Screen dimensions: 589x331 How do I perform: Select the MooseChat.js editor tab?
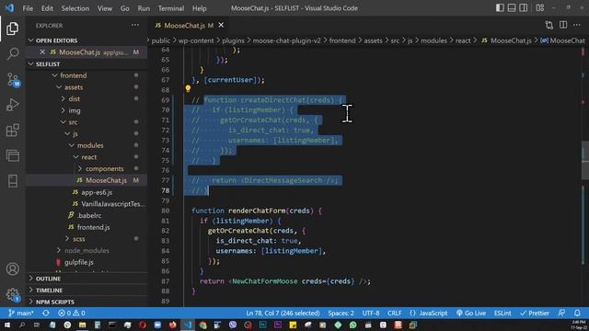tap(184, 25)
